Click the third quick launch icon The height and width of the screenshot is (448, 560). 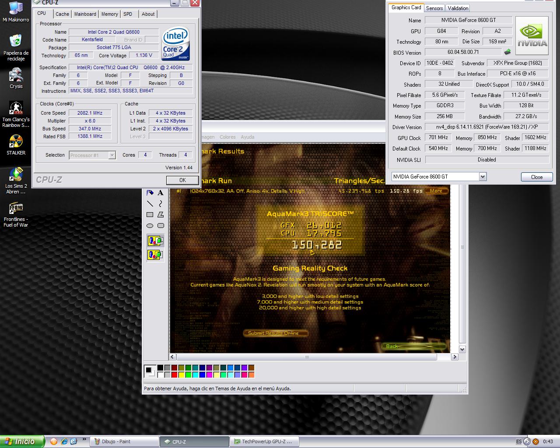73,441
